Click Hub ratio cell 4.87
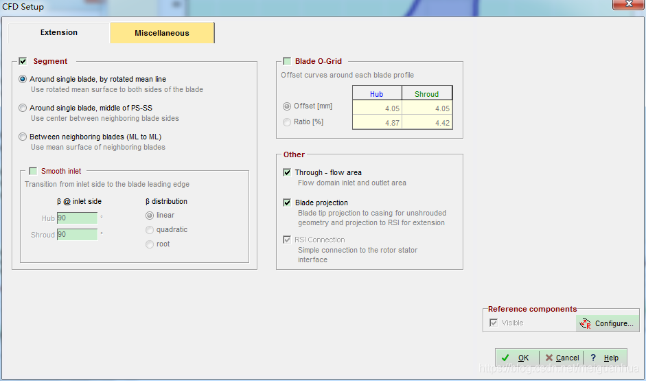The height and width of the screenshot is (381, 646). coord(377,122)
